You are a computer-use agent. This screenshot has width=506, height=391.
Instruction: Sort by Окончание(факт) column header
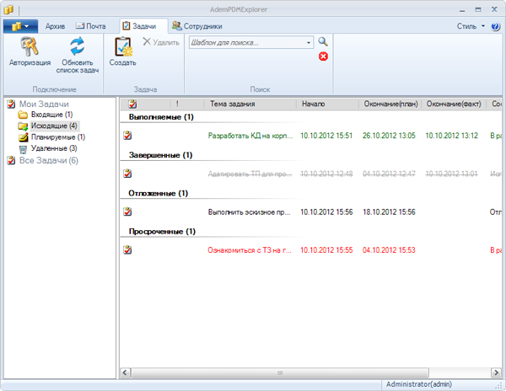[454, 104]
